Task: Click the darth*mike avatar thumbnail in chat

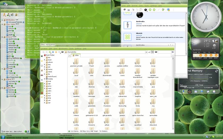Action: 128,25
